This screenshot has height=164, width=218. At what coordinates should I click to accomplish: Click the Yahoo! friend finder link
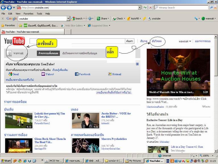click(x=48, y=74)
